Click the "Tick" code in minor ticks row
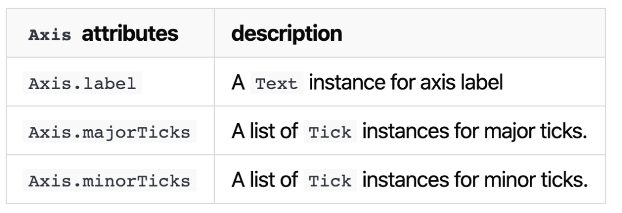 (330, 181)
